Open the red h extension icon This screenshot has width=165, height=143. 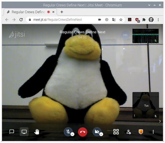coord(130,20)
